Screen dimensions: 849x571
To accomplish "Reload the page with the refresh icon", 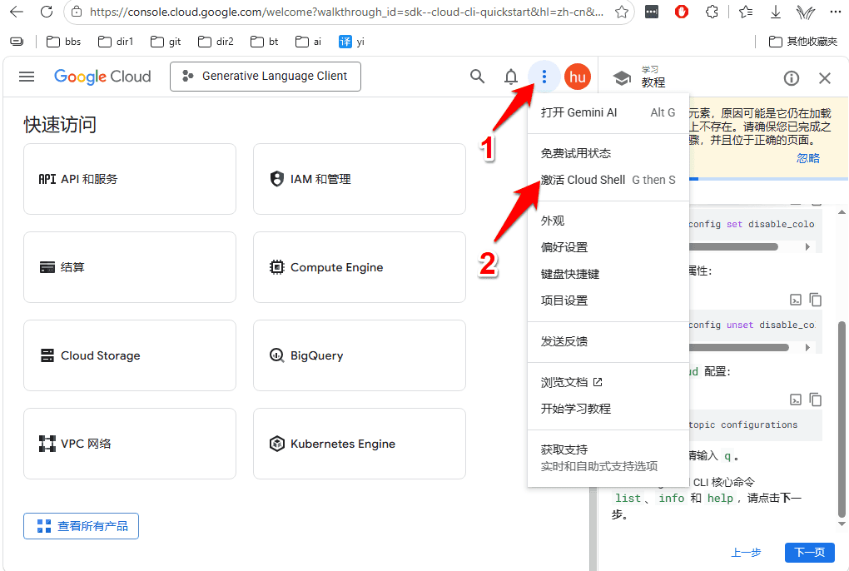I will tap(47, 12).
